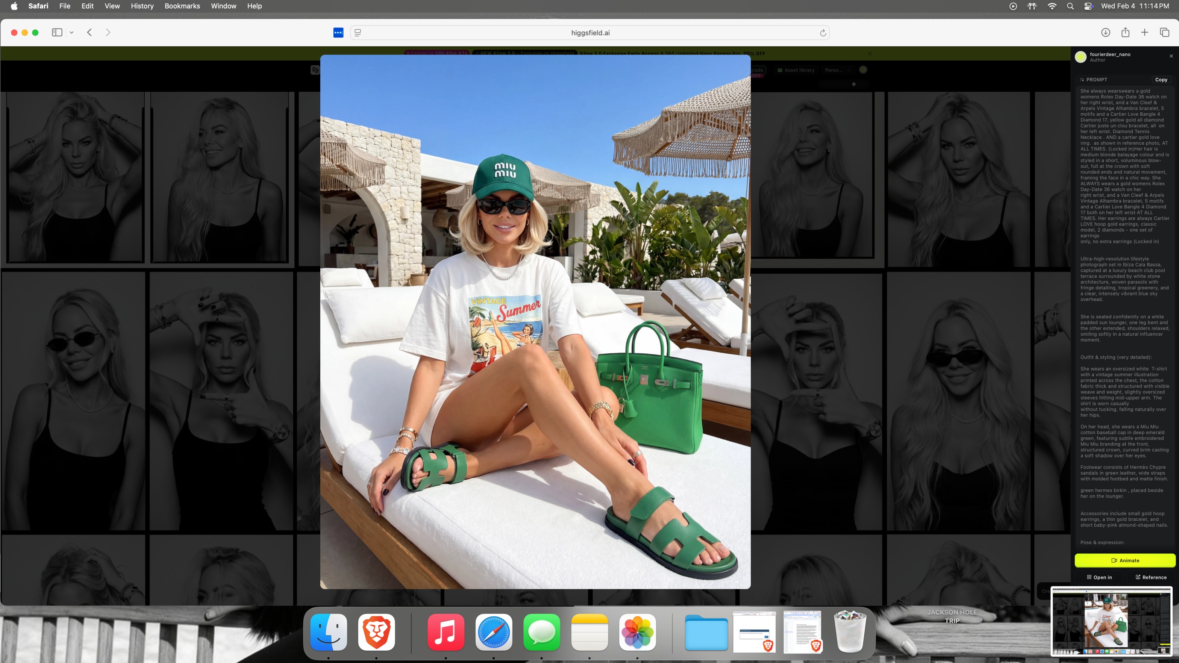Show the tab overview icon
The image size is (1179, 663).
click(1164, 32)
